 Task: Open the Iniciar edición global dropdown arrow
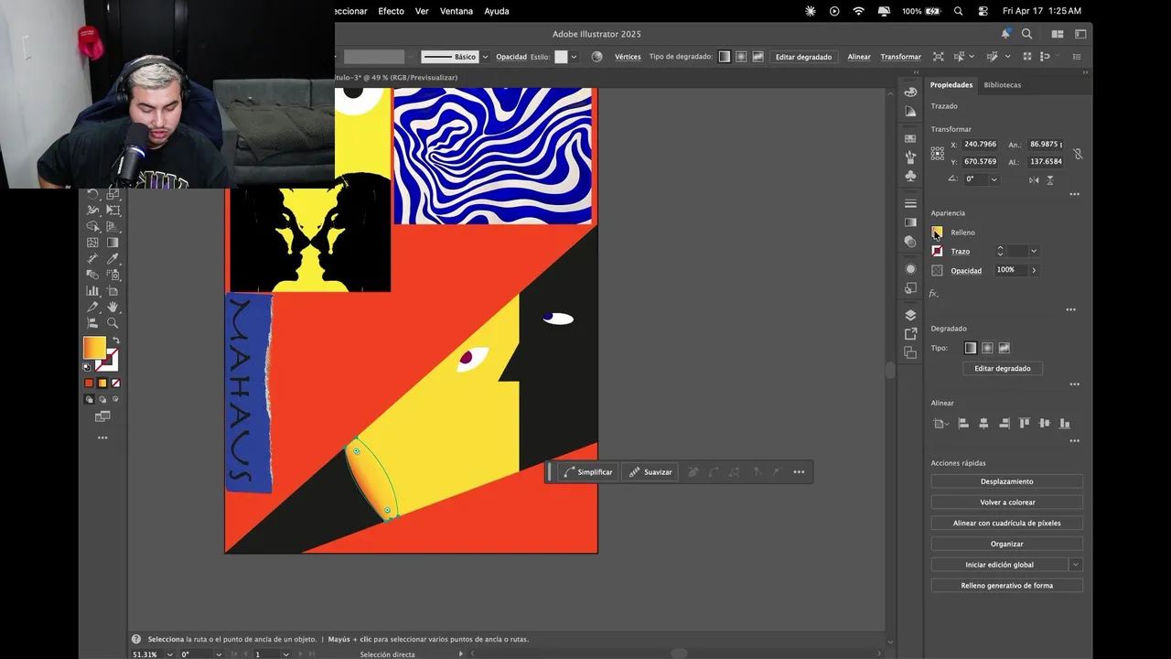(x=1075, y=565)
